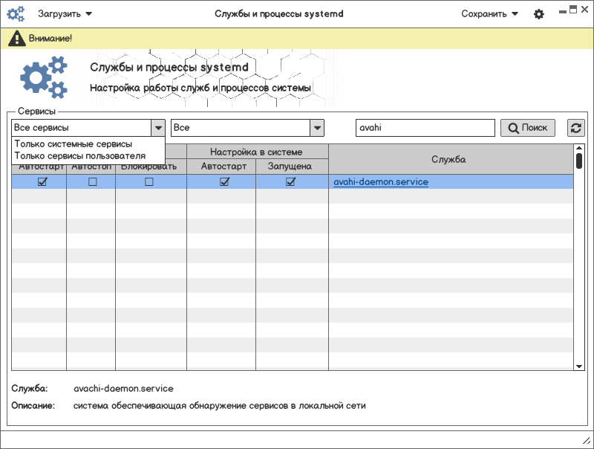Screen dimensions: 594x449
Task: Open settings via the gear icon in title bar
Action: tap(539, 14)
